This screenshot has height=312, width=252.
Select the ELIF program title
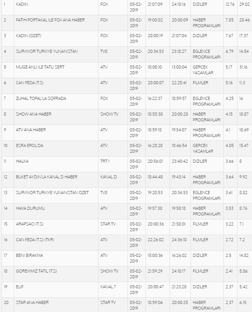point(20,287)
